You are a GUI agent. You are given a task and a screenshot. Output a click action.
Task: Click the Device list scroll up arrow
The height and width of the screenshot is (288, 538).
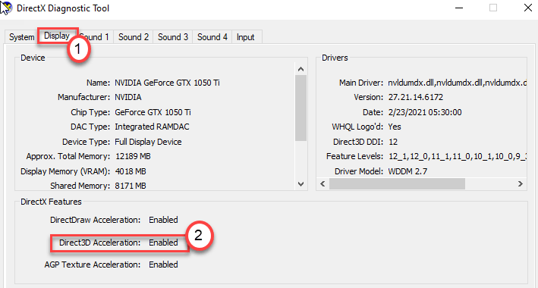(x=301, y=69)
